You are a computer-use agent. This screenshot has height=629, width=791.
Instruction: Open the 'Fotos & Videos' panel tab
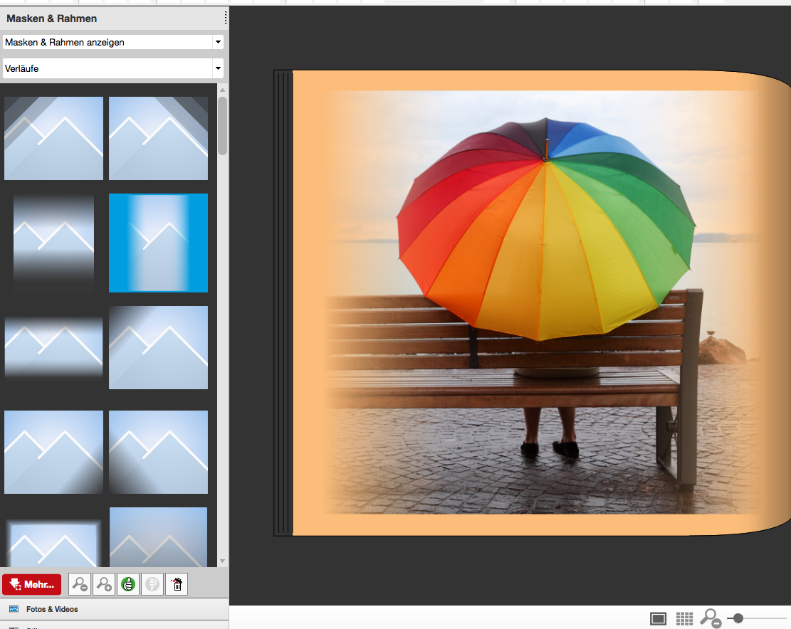point(52,609)
